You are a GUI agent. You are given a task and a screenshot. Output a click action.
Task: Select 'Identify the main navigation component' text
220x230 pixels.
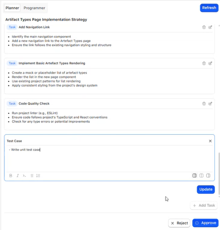[41, 37]
